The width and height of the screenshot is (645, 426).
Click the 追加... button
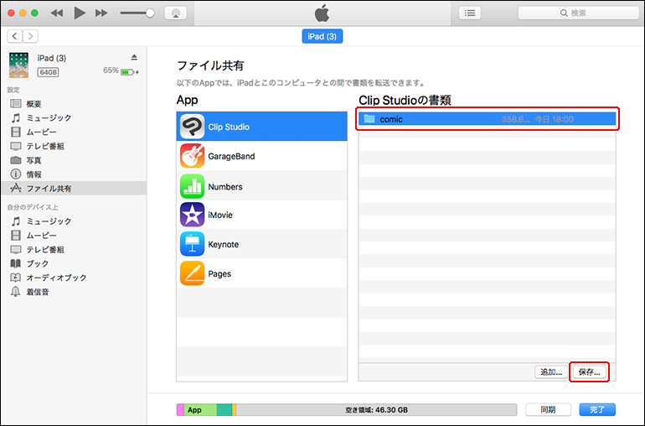tap(551, 372)
